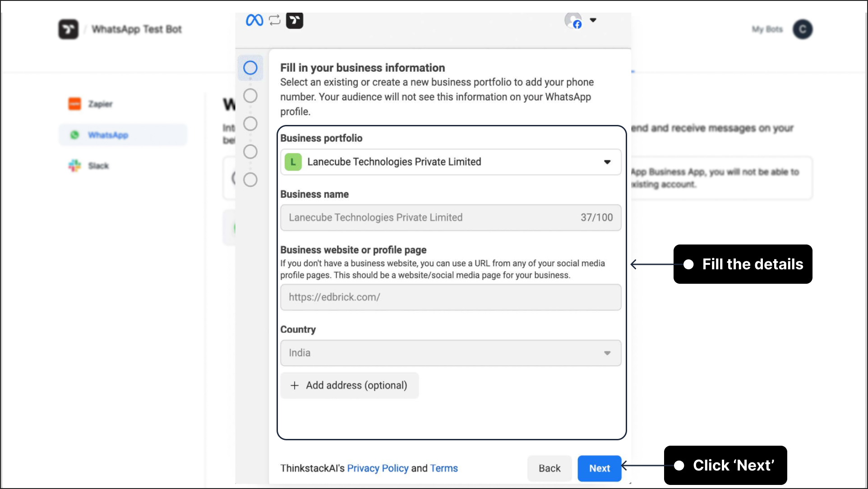Screen dimensions: 868x489
Task: Click the refresh/sync icon
Action: [274, 20]
